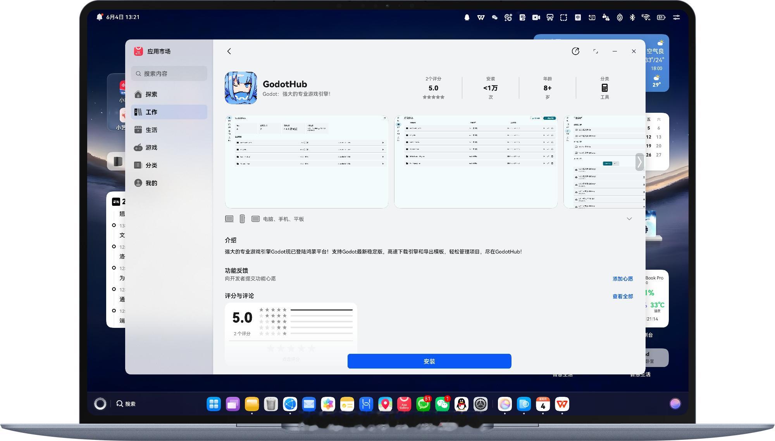This screenshot has width=775, height=441.
Task: Launch the browser from dock
Action: (290, 404)
